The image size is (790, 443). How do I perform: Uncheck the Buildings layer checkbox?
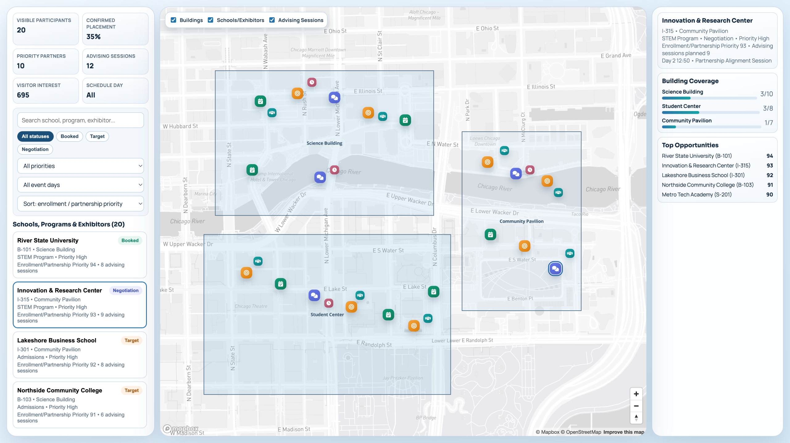[x=173, y=20]
